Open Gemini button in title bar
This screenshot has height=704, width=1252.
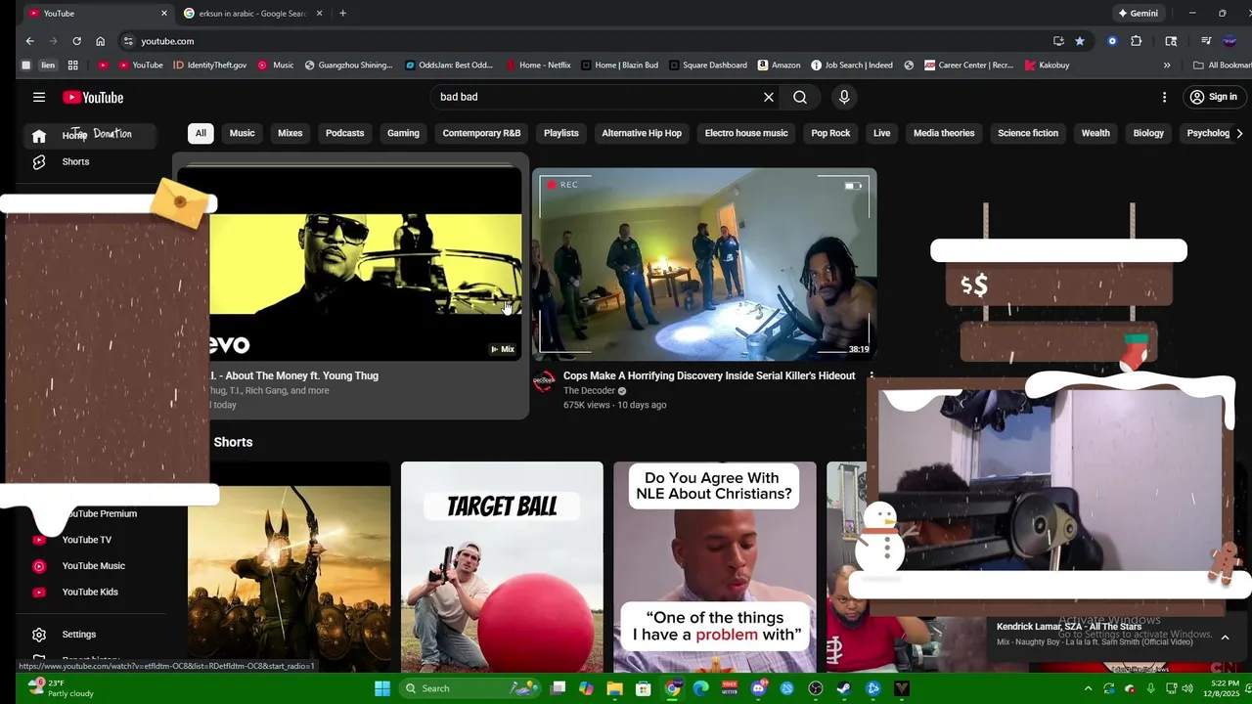click(1138, 14)
